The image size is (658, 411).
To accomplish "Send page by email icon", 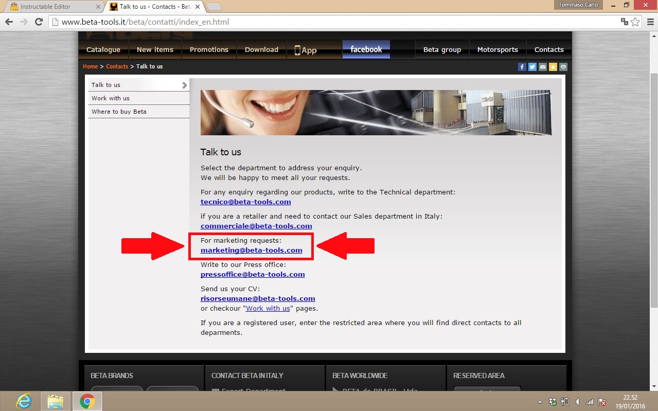I will click(543, 67).
